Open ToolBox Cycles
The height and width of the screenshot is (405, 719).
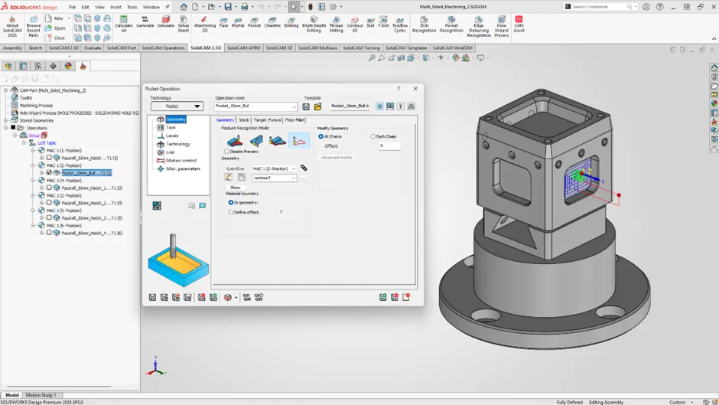click(400, 24)
